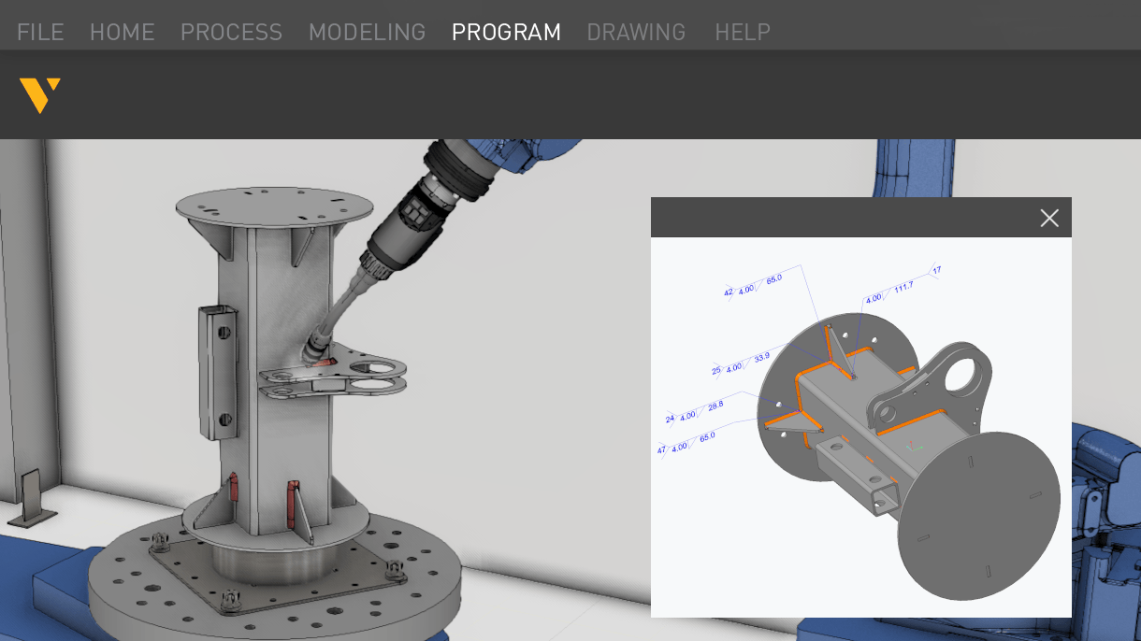Close the weld drawing preview overlay
The height and width of the screenshot is (641, 1141).
pos(1049,218)
